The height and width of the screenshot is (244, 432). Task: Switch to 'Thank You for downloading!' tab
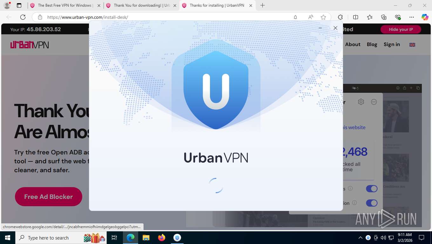pyautogui.click(x=142, y=5)
